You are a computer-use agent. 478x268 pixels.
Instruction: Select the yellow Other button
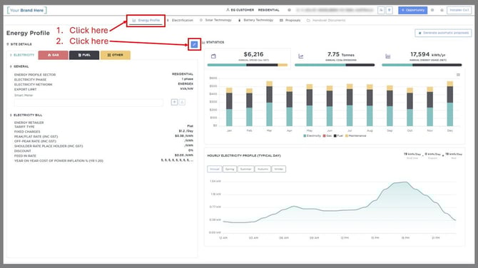click(116, 55)
